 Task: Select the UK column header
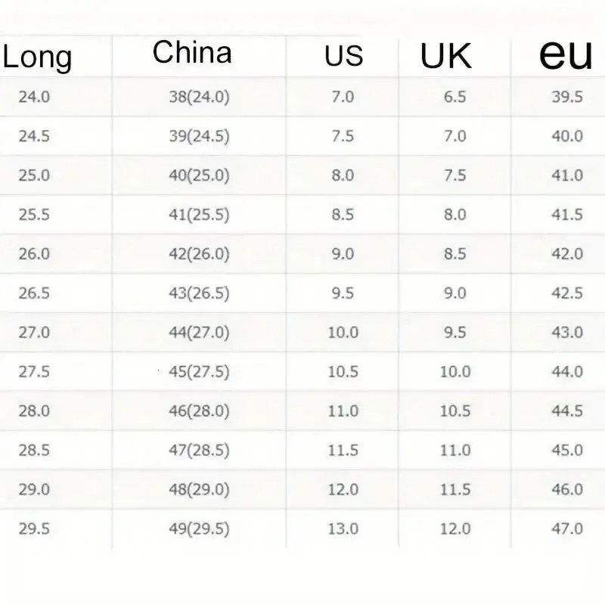(445, 55)
